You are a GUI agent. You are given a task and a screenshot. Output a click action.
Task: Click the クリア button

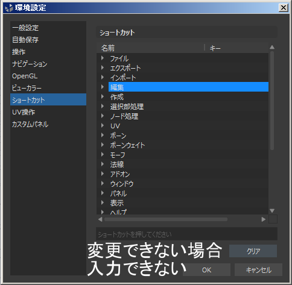[253, 251]
